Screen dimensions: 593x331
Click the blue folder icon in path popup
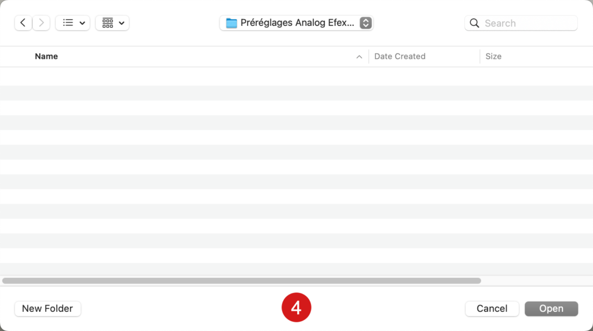(x=232, y=23)
